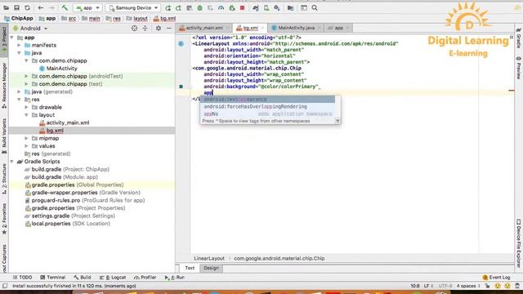
Task: Click the green Debug bug icon
Action: (x=199, y=7)
